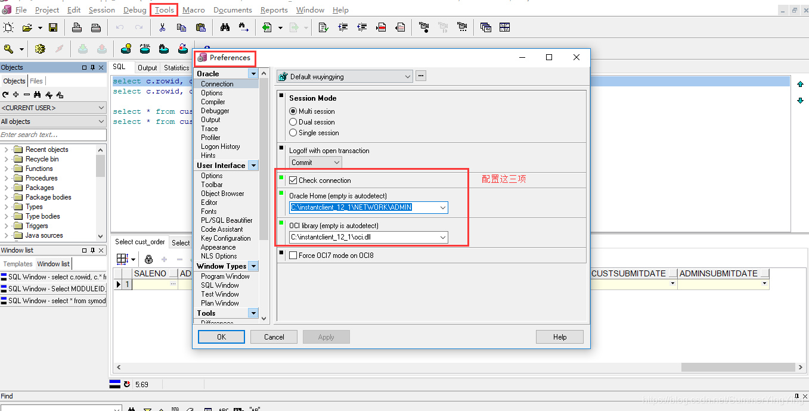Toggle the Check connection checkbox

point(293,180)
